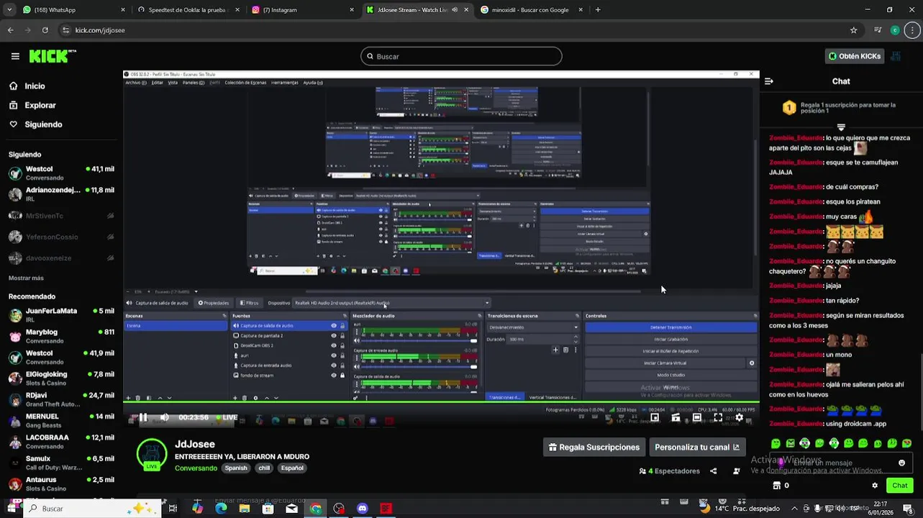923x518 pixels.
Task: Open the Kick shop icon beside 0
Action: coord(776,486)
